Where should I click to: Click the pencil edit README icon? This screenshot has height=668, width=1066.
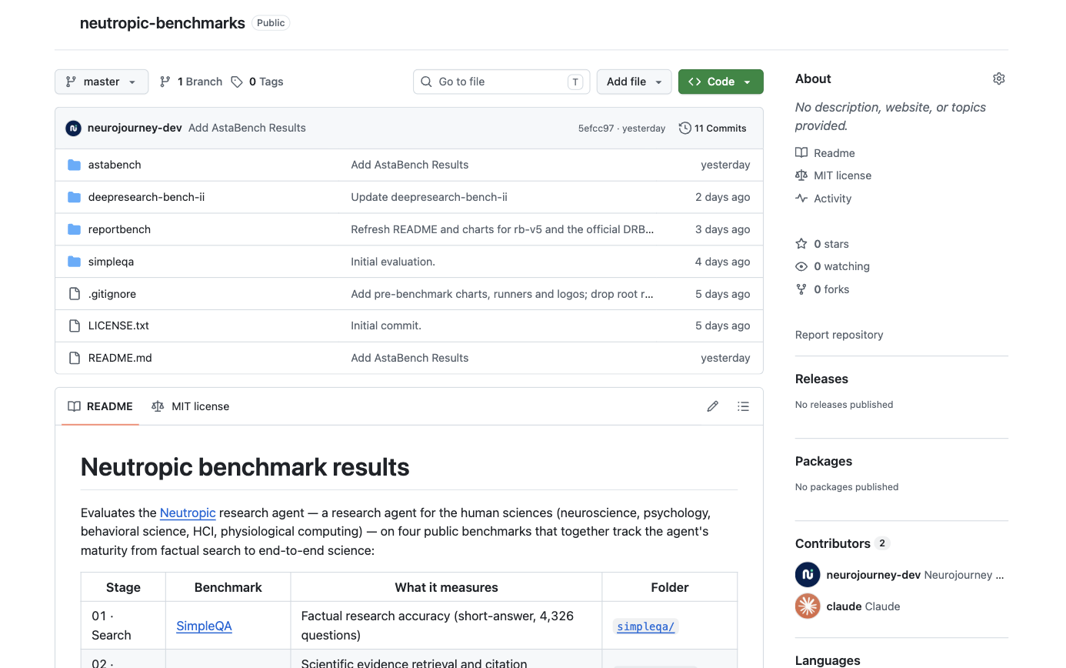point(713,406)
